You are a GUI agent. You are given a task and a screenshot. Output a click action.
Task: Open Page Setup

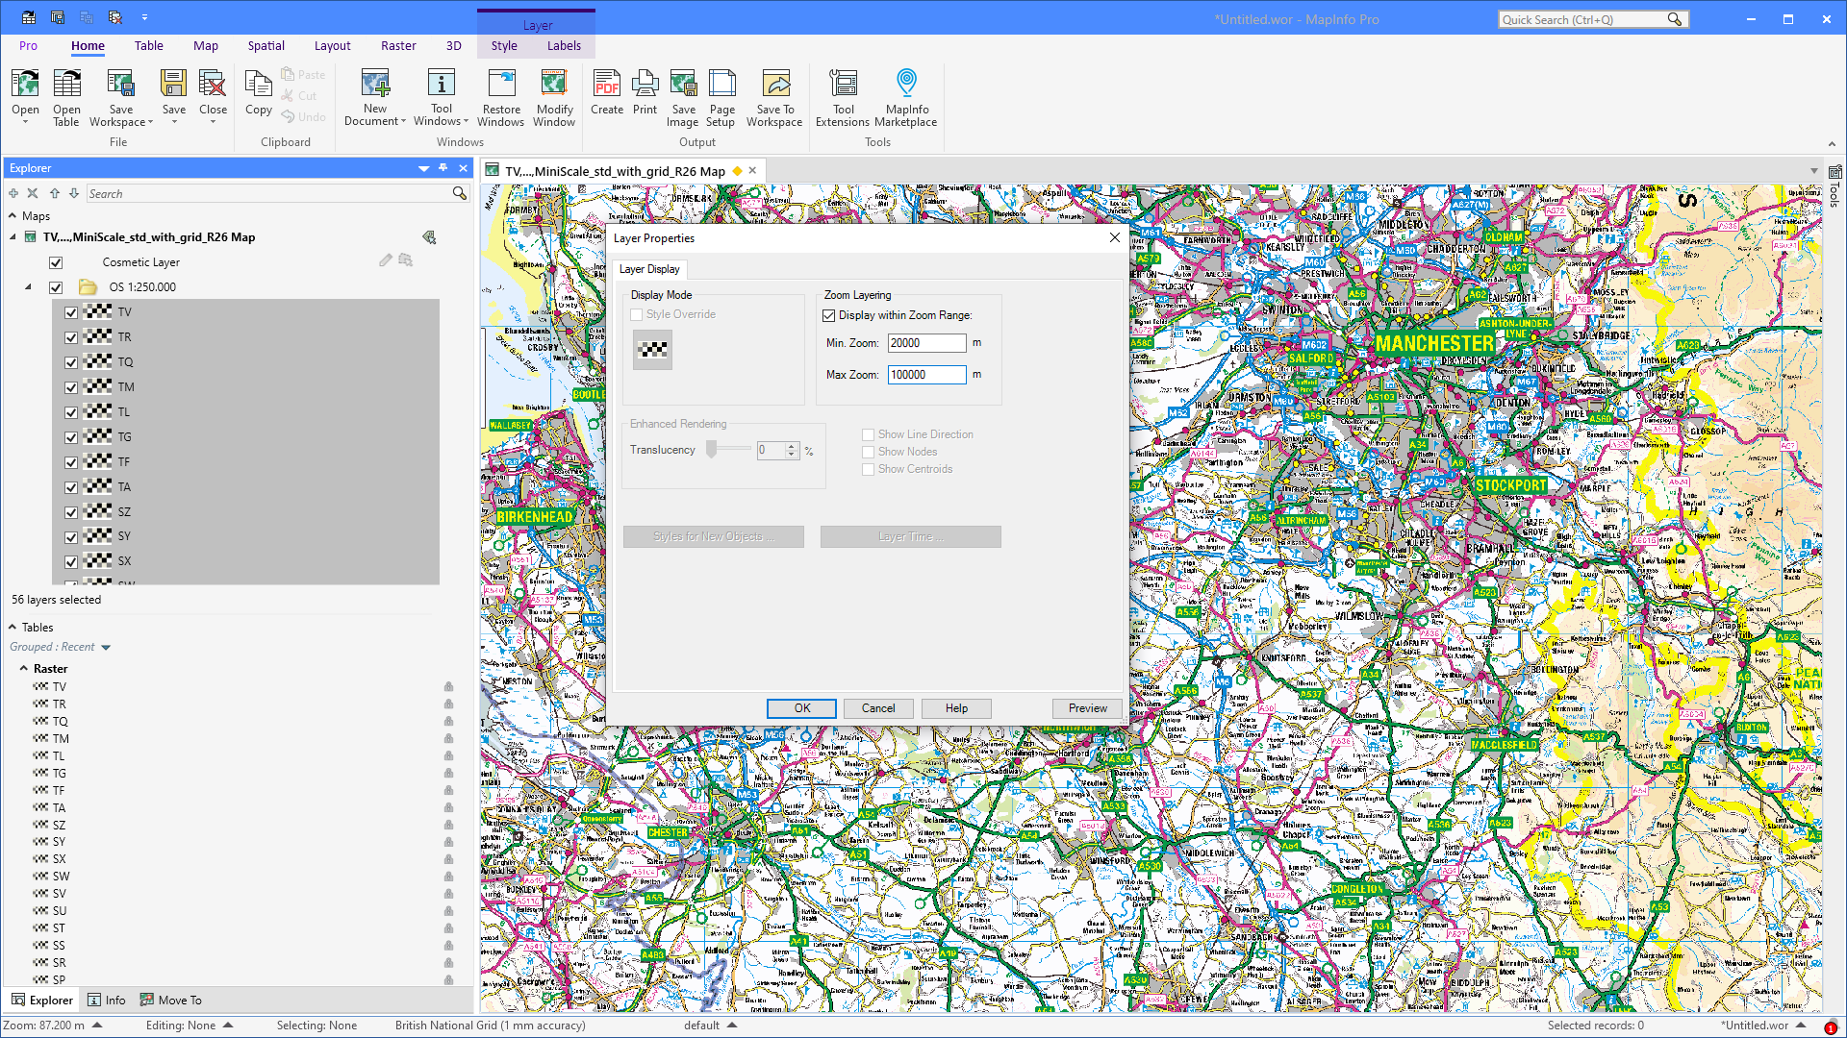coord(721,96)
